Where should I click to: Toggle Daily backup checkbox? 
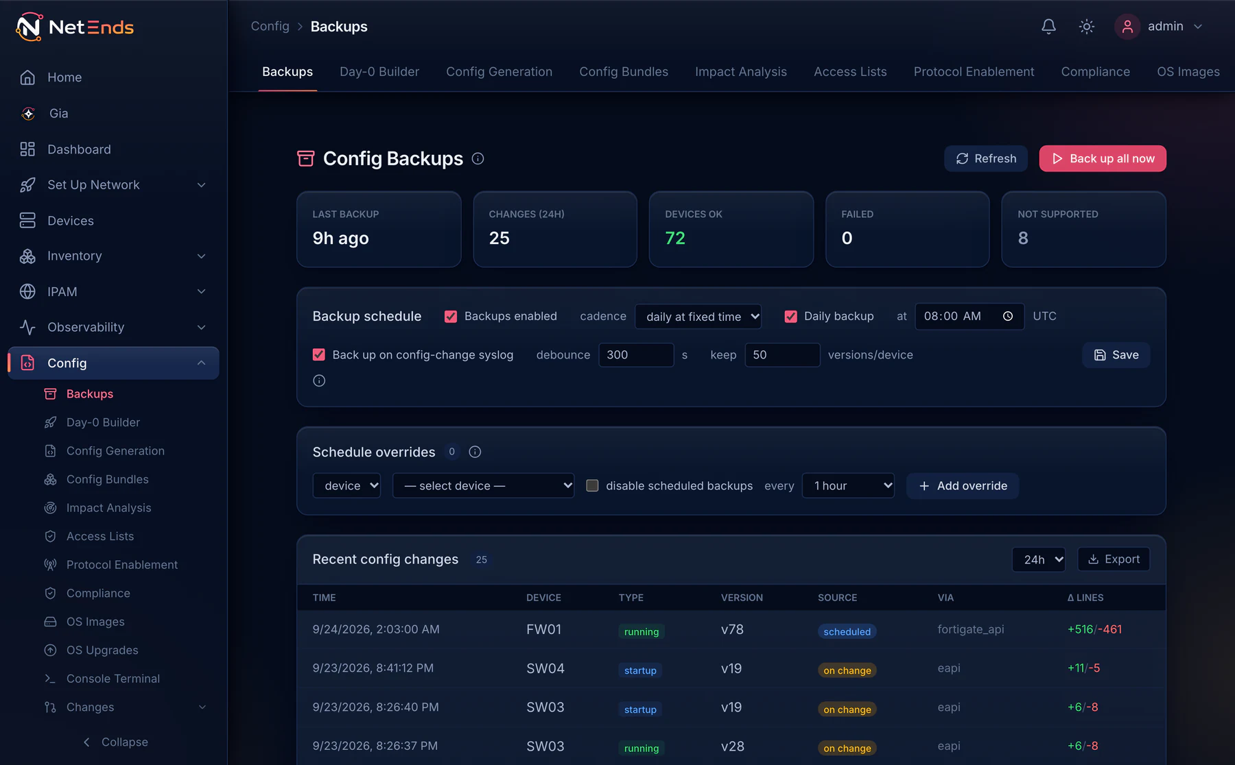pyautogui.click(x=790, y=317)
